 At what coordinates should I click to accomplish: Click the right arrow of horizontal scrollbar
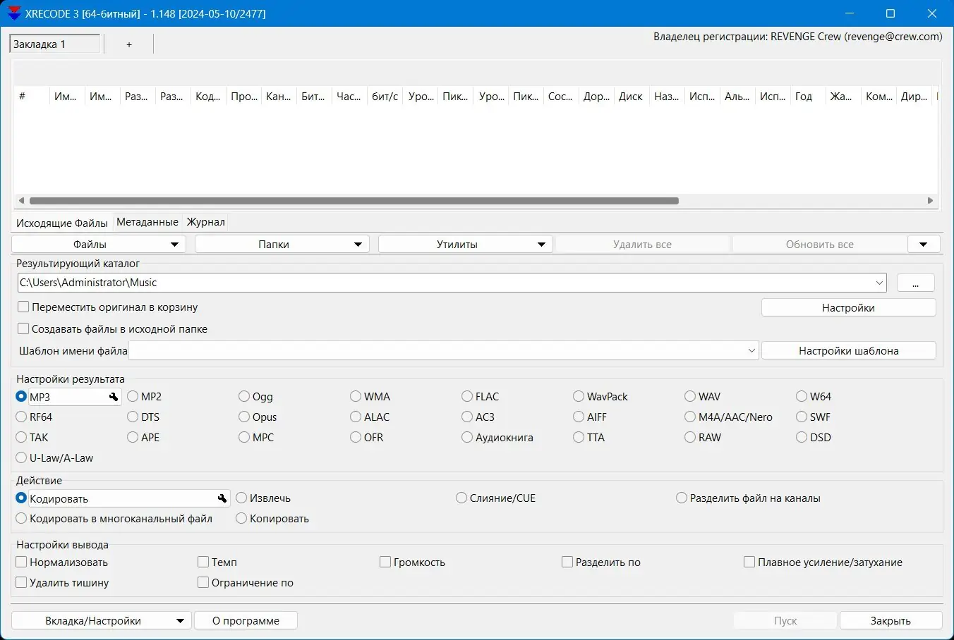[930, 201]
